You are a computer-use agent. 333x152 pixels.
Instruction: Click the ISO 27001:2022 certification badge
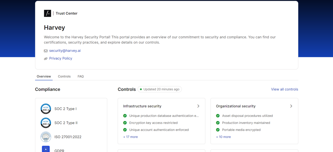46,137
